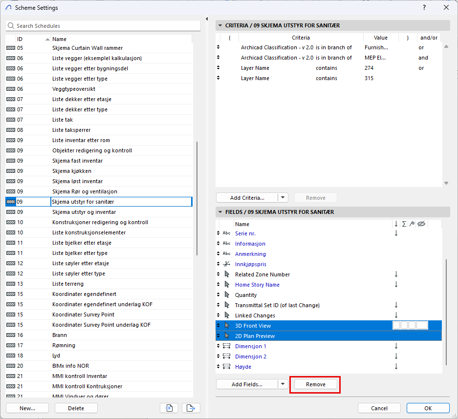Click the Help question mark icon
458x419 pixels.
(424, 7)
